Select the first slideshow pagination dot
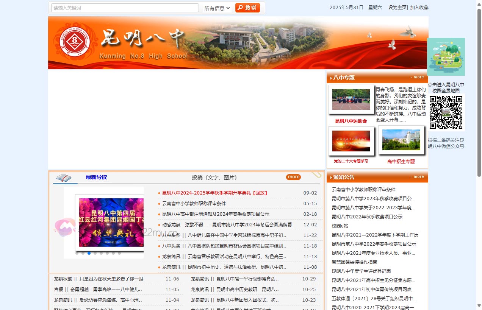This screenshot has width=482, height=310. point(77,253)
